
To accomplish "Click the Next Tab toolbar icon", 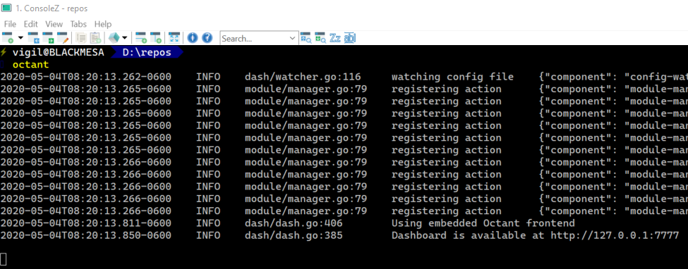I will coord(48,38).
